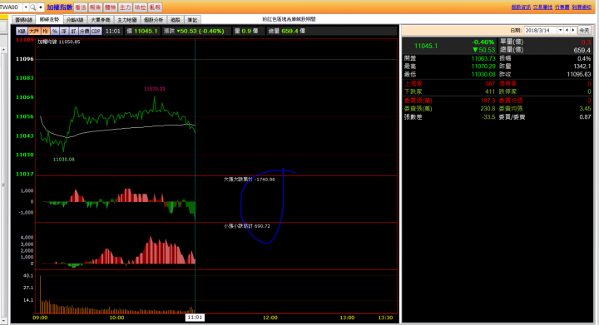Open the 行事曆 link
599x325 pixels.
pyautogui.click(x=562, y=7)
